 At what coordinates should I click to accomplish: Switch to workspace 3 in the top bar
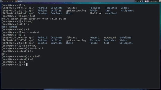(4, 1)
